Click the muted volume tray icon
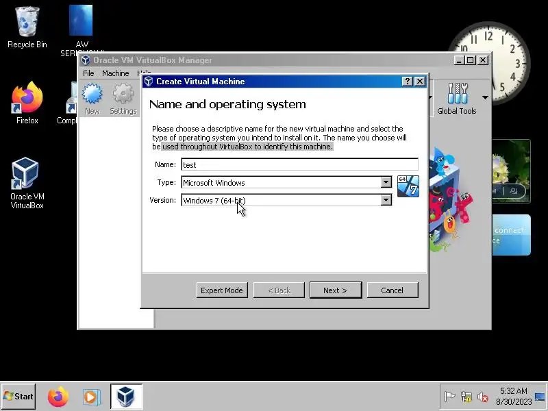The height and width of the screenshot is (411, 548). [x=483, y=397]
